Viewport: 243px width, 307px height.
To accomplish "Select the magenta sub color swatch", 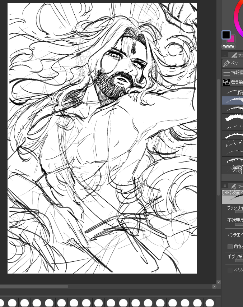I will pyautogui.click(x=232, y=40).
